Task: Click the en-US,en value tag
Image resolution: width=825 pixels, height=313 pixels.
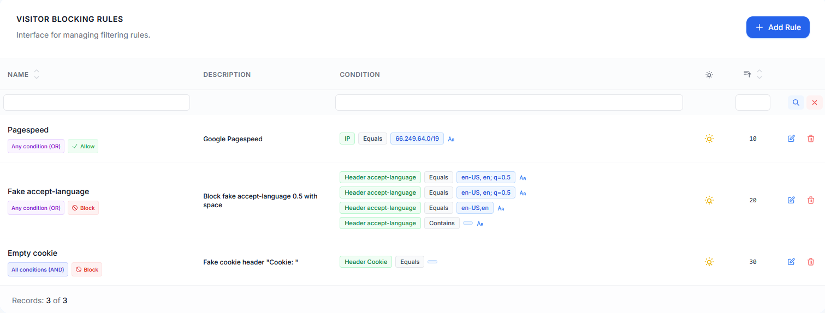Action: 475,208
